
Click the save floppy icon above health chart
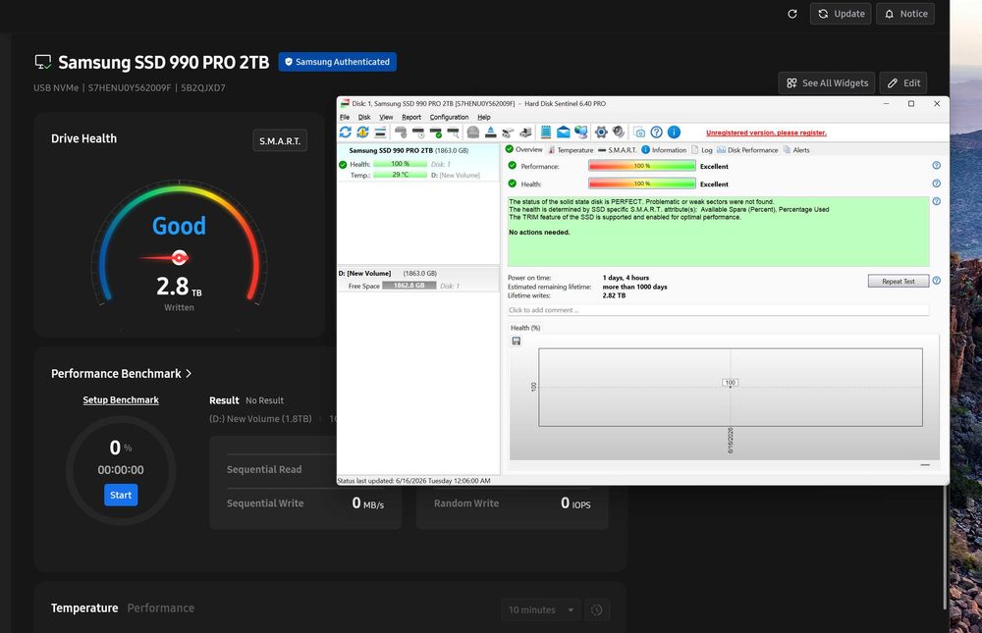tap(517, 342)
